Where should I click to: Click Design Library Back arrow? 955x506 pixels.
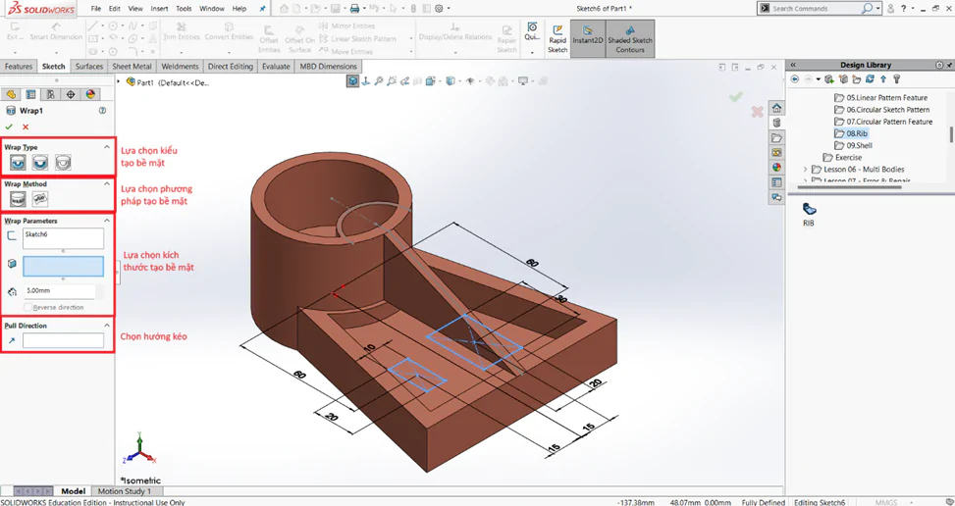795,79
